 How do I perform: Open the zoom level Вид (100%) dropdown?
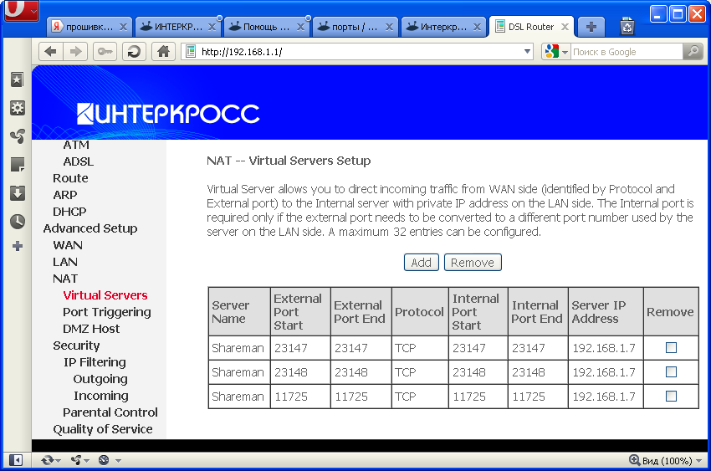pos(698,461)
